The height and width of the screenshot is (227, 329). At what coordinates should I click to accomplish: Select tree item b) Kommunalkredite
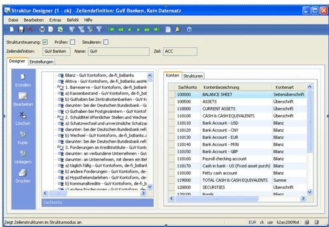coord(106,184)
